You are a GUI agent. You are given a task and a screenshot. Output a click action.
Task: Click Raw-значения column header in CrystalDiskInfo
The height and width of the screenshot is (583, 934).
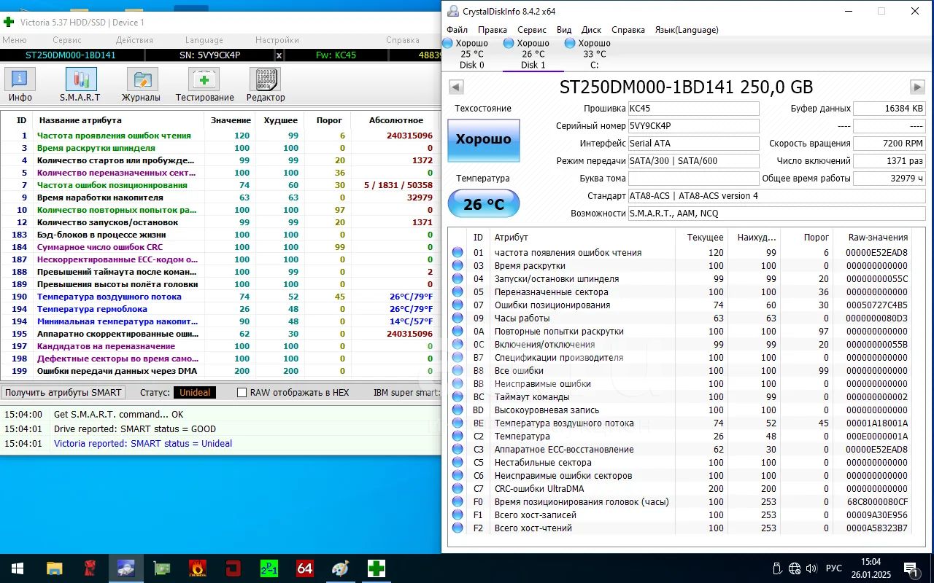(x=878, y=237)
